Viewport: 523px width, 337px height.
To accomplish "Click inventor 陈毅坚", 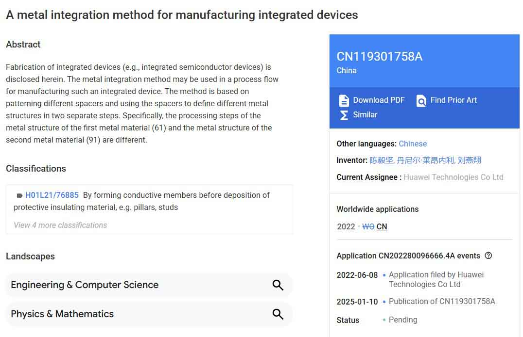I will (x=381, y=160).
